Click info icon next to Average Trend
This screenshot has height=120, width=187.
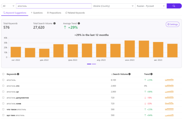[x=79, y=23]
